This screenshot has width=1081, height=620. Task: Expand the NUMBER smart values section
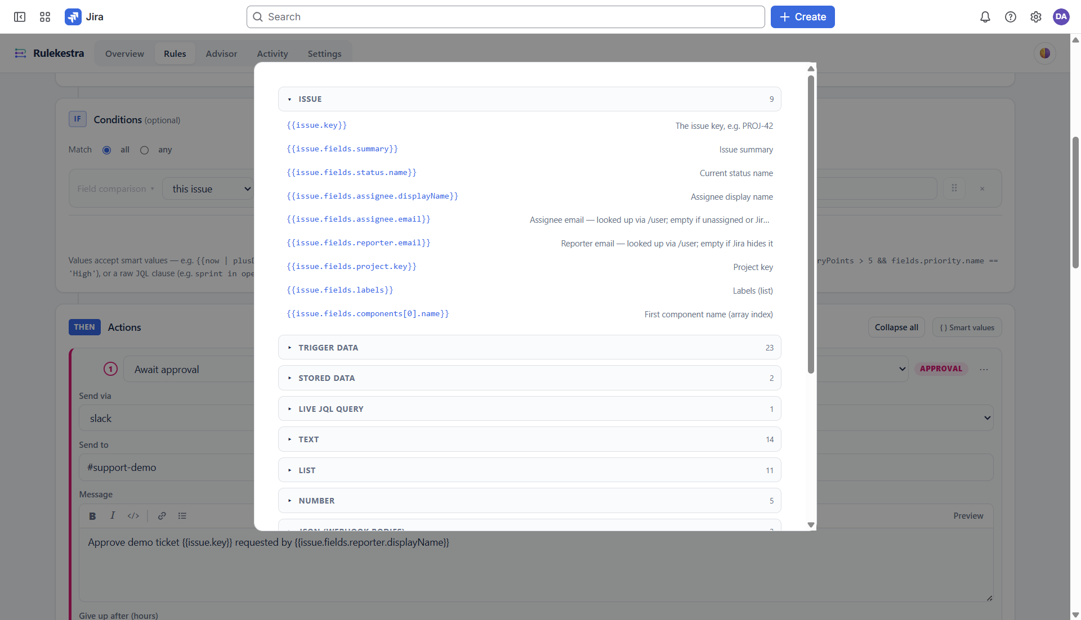[530, 501]
